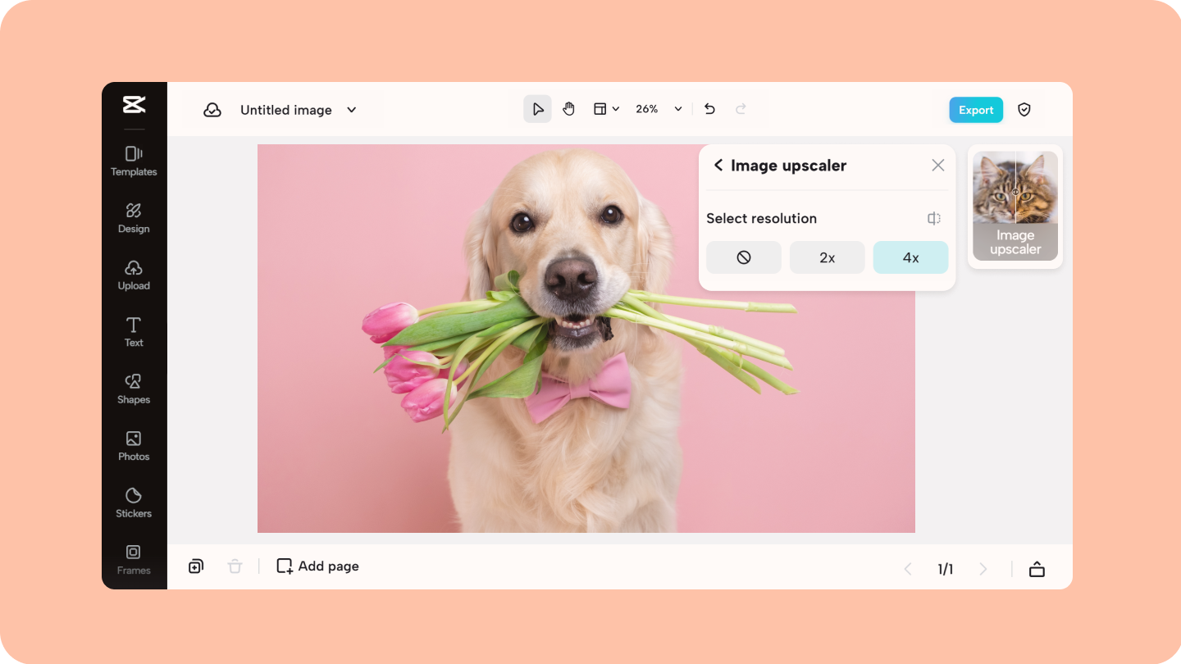1181x664 pixels.
Task: Go to the previous page
Action: tap(908, 569)
